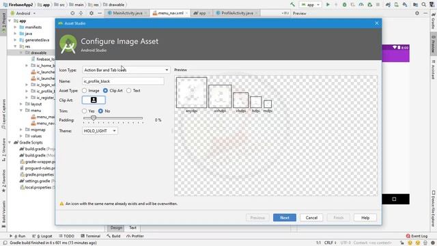Open the TODO tool window

66,236
